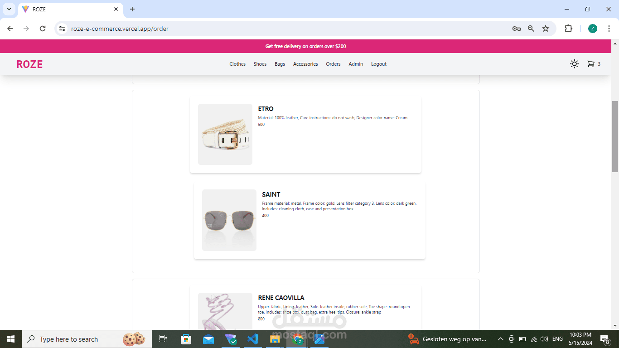Viewport: 619px width, 348px height.
Task: Select the ROZE tab
Action: point(70,9)
